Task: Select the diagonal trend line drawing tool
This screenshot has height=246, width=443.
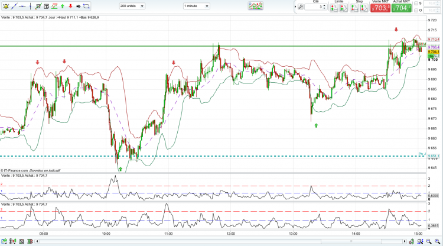Action: coord(14,6)
